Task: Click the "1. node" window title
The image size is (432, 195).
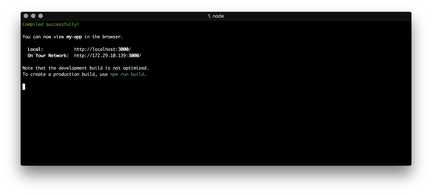Action: [x=216, y=16]
